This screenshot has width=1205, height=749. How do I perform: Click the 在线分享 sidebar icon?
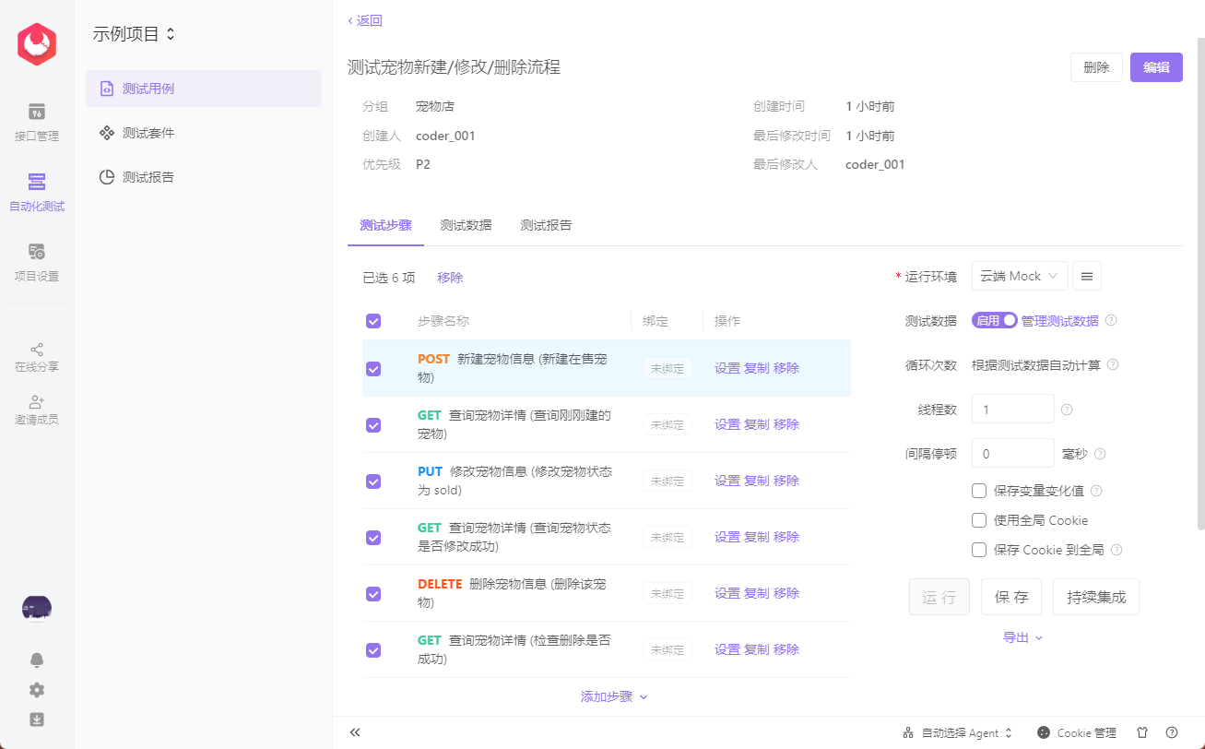pyautogui.click(x=36, y=352)
